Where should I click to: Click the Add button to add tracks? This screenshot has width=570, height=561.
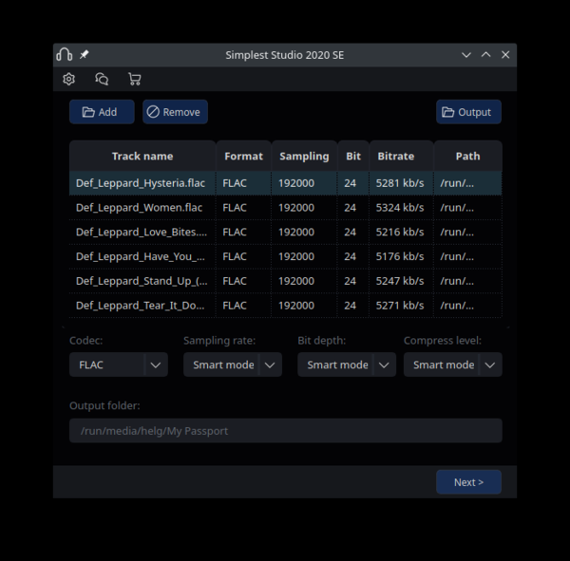tap(101, 112)
